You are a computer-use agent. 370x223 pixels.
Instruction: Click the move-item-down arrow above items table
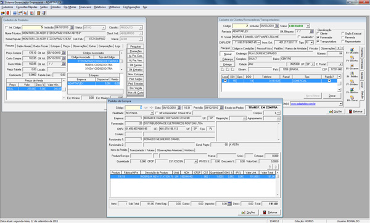click(x=270, y=167)
